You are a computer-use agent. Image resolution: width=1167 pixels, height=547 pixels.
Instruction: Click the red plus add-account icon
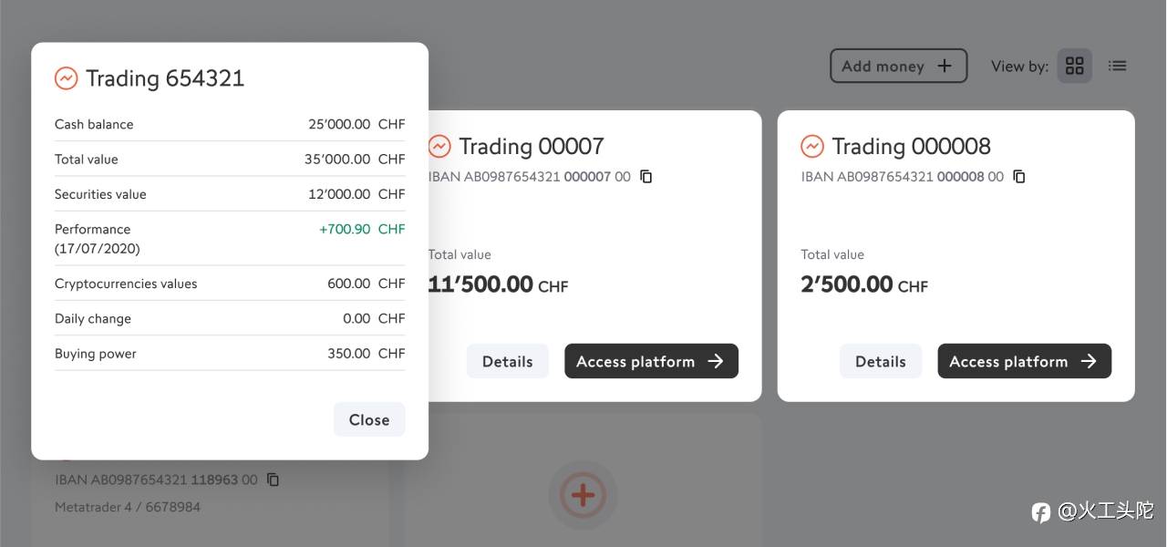tap(583, 495)
